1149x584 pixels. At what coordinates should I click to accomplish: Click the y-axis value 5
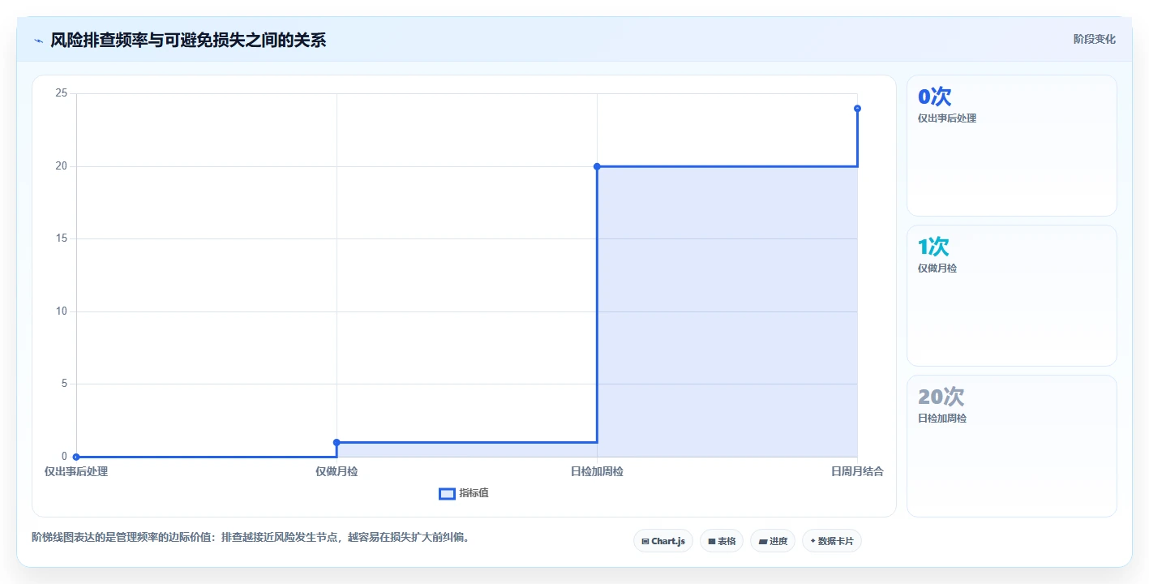point(64,384)
